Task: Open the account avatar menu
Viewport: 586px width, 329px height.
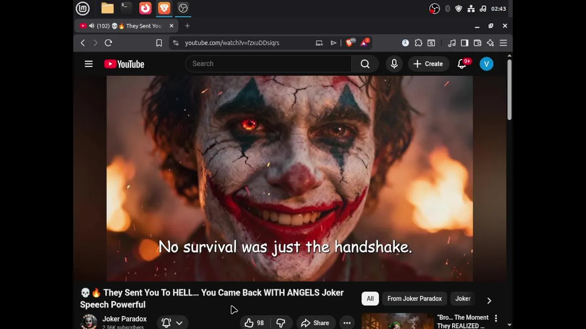Action: click(x=486, y=64)
